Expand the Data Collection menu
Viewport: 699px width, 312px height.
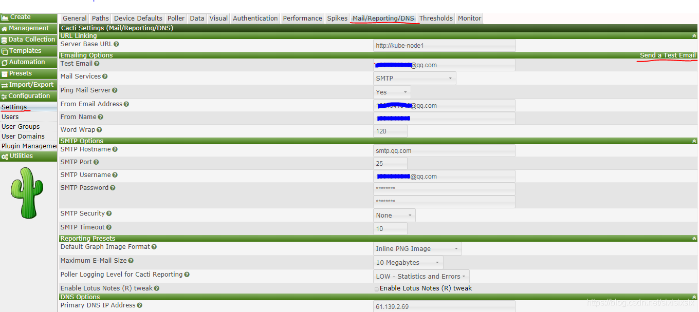coord(29,40)
